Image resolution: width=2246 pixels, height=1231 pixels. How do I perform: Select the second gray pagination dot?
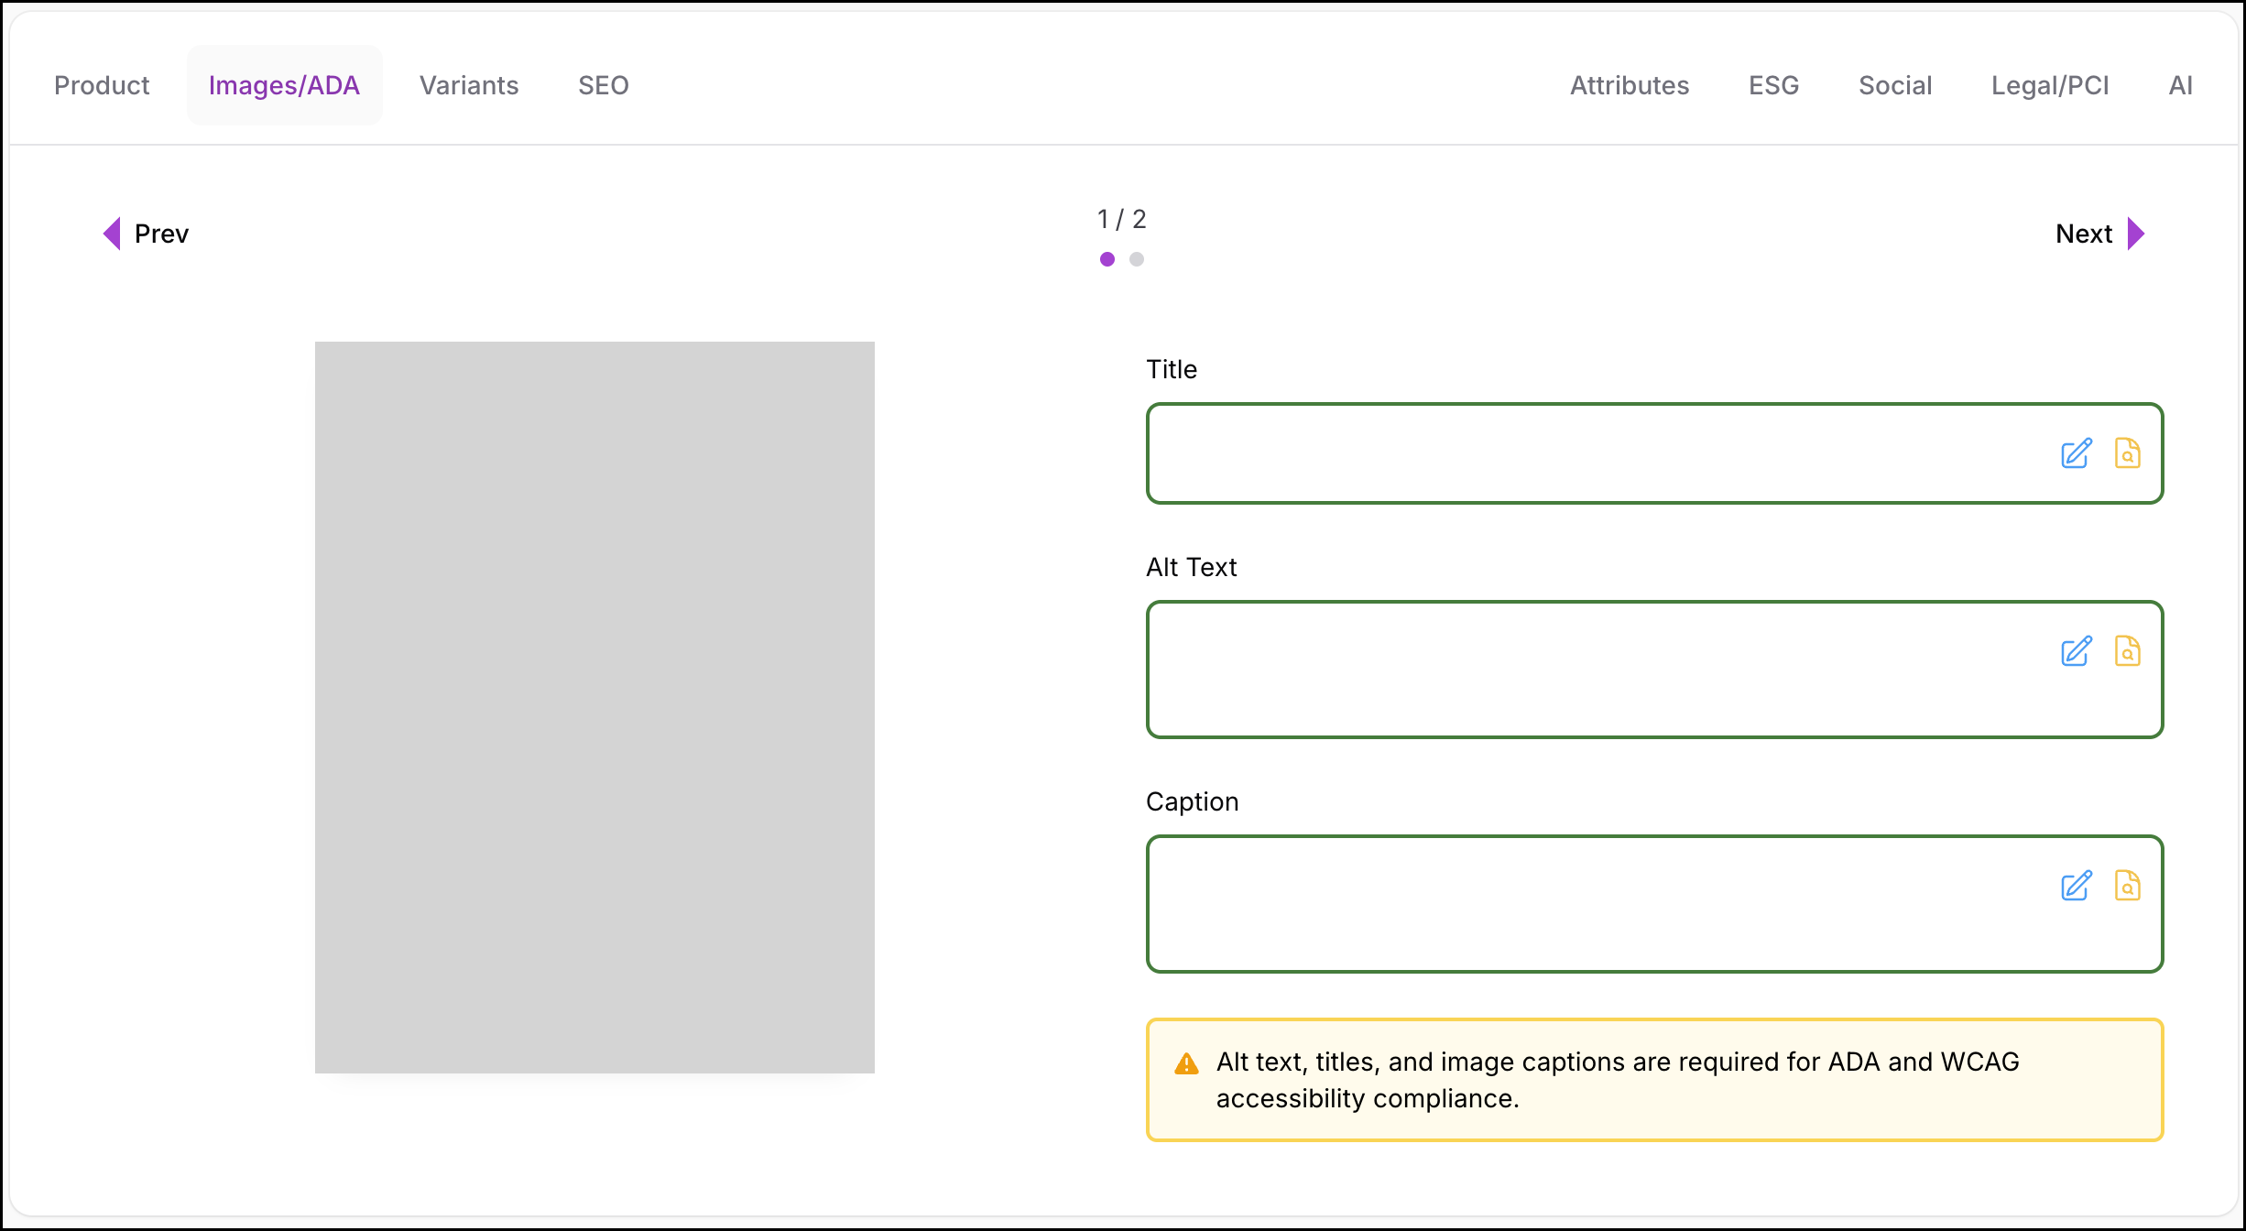point(1137,259)
